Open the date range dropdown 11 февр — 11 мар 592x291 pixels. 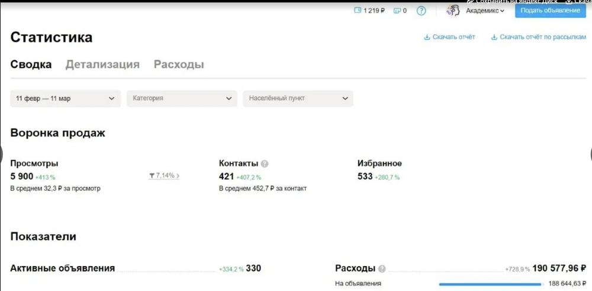click(66, 98)
